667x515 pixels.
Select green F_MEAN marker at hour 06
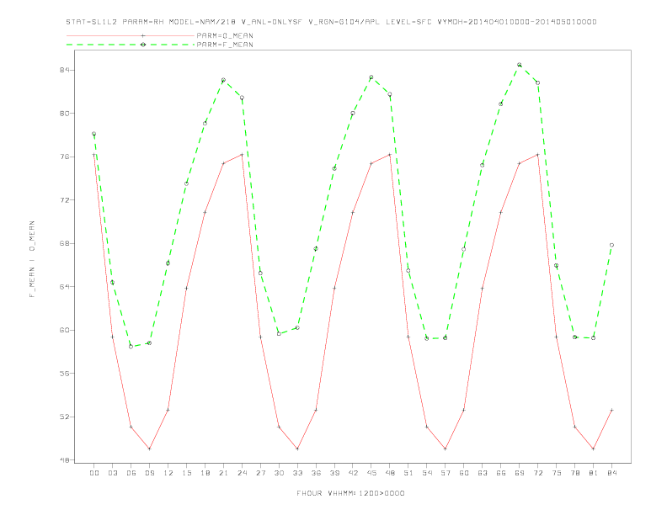tap(131, 347)
